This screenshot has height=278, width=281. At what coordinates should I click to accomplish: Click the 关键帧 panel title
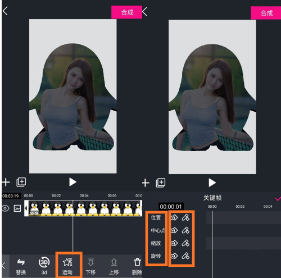tap(212, 198)
